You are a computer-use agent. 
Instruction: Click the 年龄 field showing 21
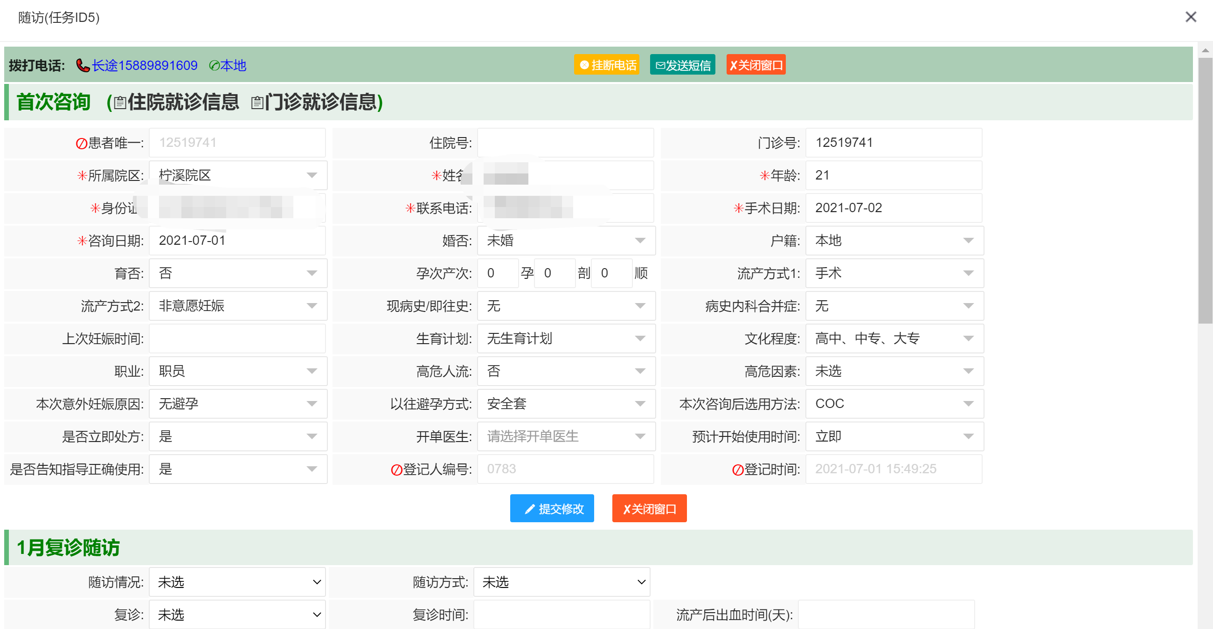point(893,175)
